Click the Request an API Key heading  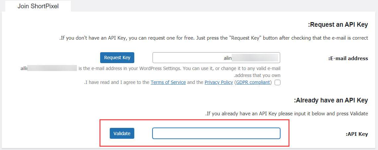point(338,25)
